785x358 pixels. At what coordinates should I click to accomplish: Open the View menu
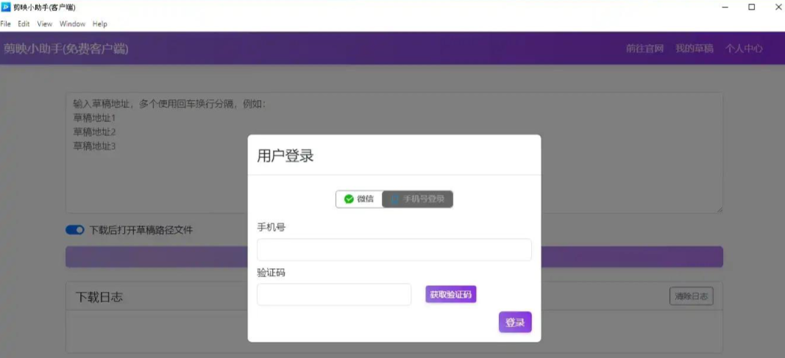click(x=45, y=24)
